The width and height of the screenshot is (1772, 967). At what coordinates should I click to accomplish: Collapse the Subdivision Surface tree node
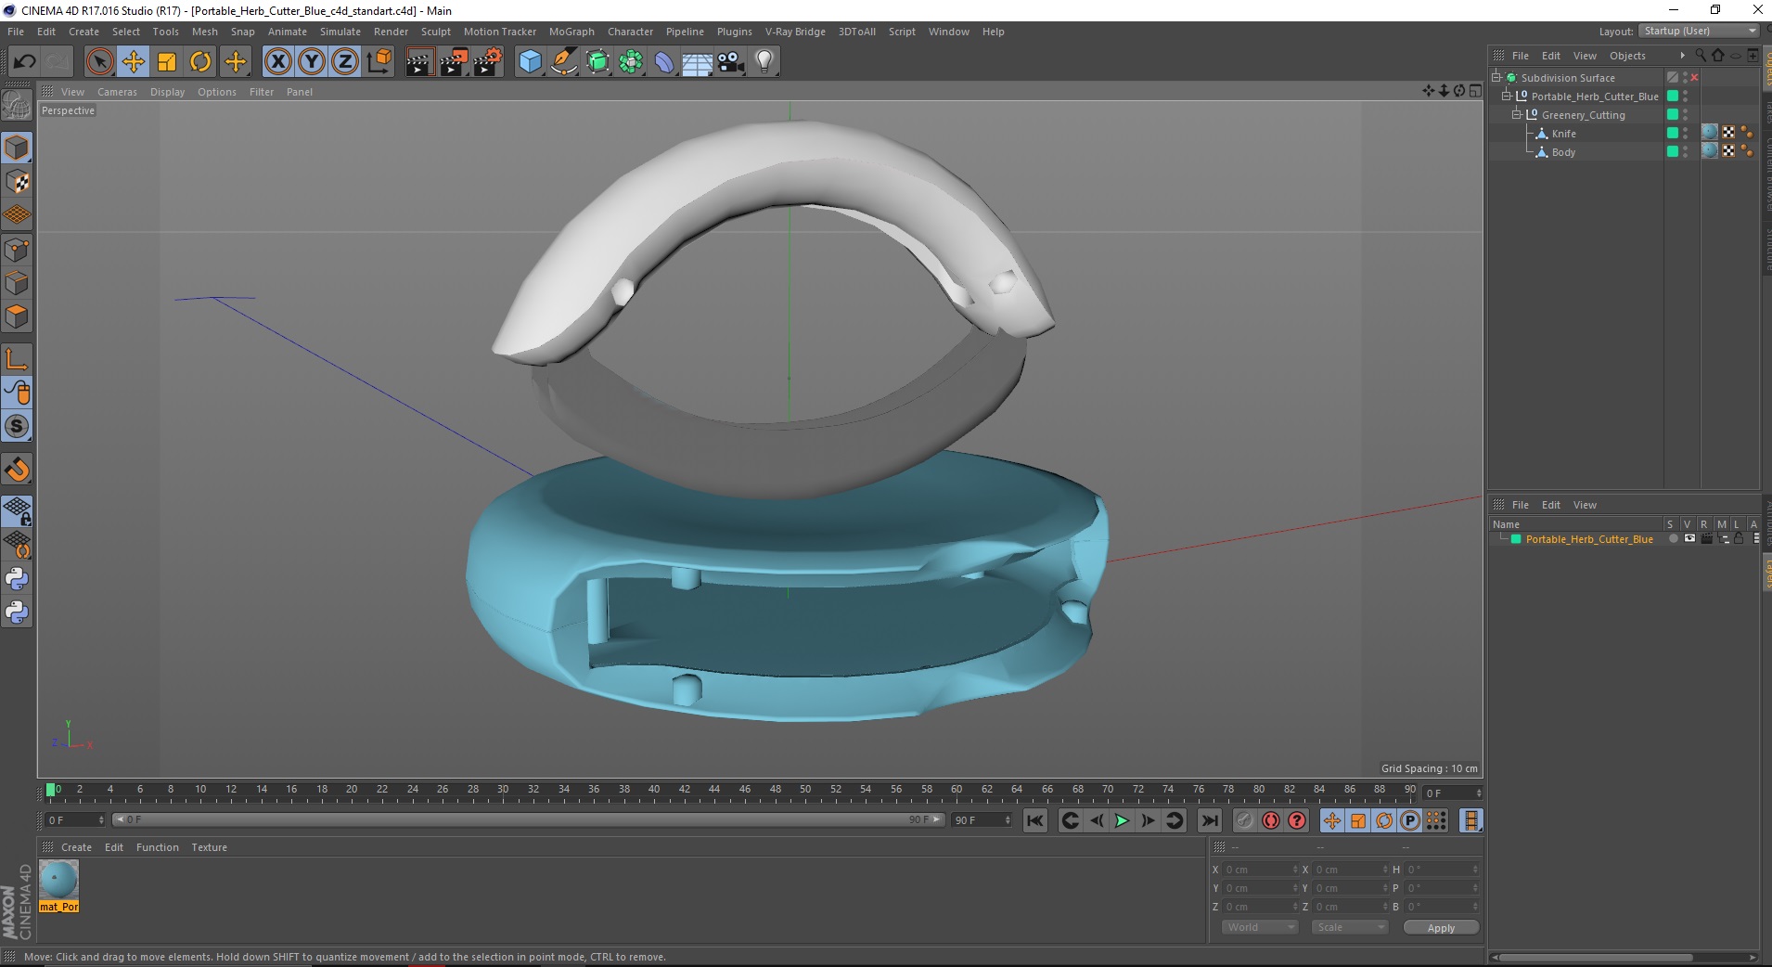[x=1496, y=78]
